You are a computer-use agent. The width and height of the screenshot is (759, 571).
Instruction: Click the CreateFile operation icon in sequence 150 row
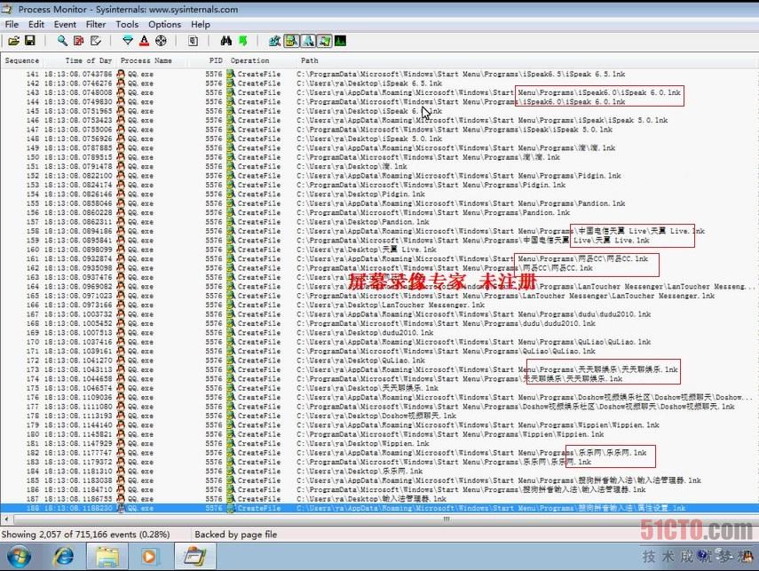pyautogui.click(x=231, y=157)
